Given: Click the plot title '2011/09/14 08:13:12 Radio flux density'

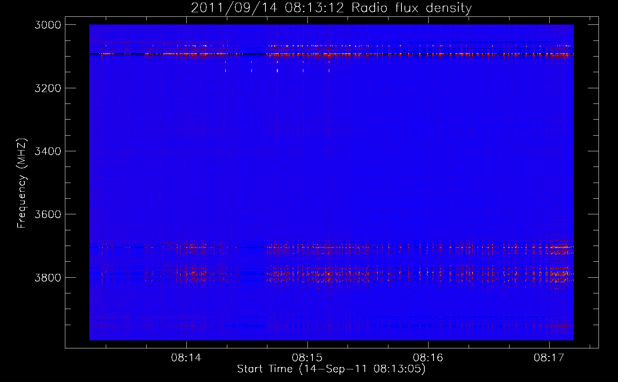Looking at the screenshot, I should 331,8.
